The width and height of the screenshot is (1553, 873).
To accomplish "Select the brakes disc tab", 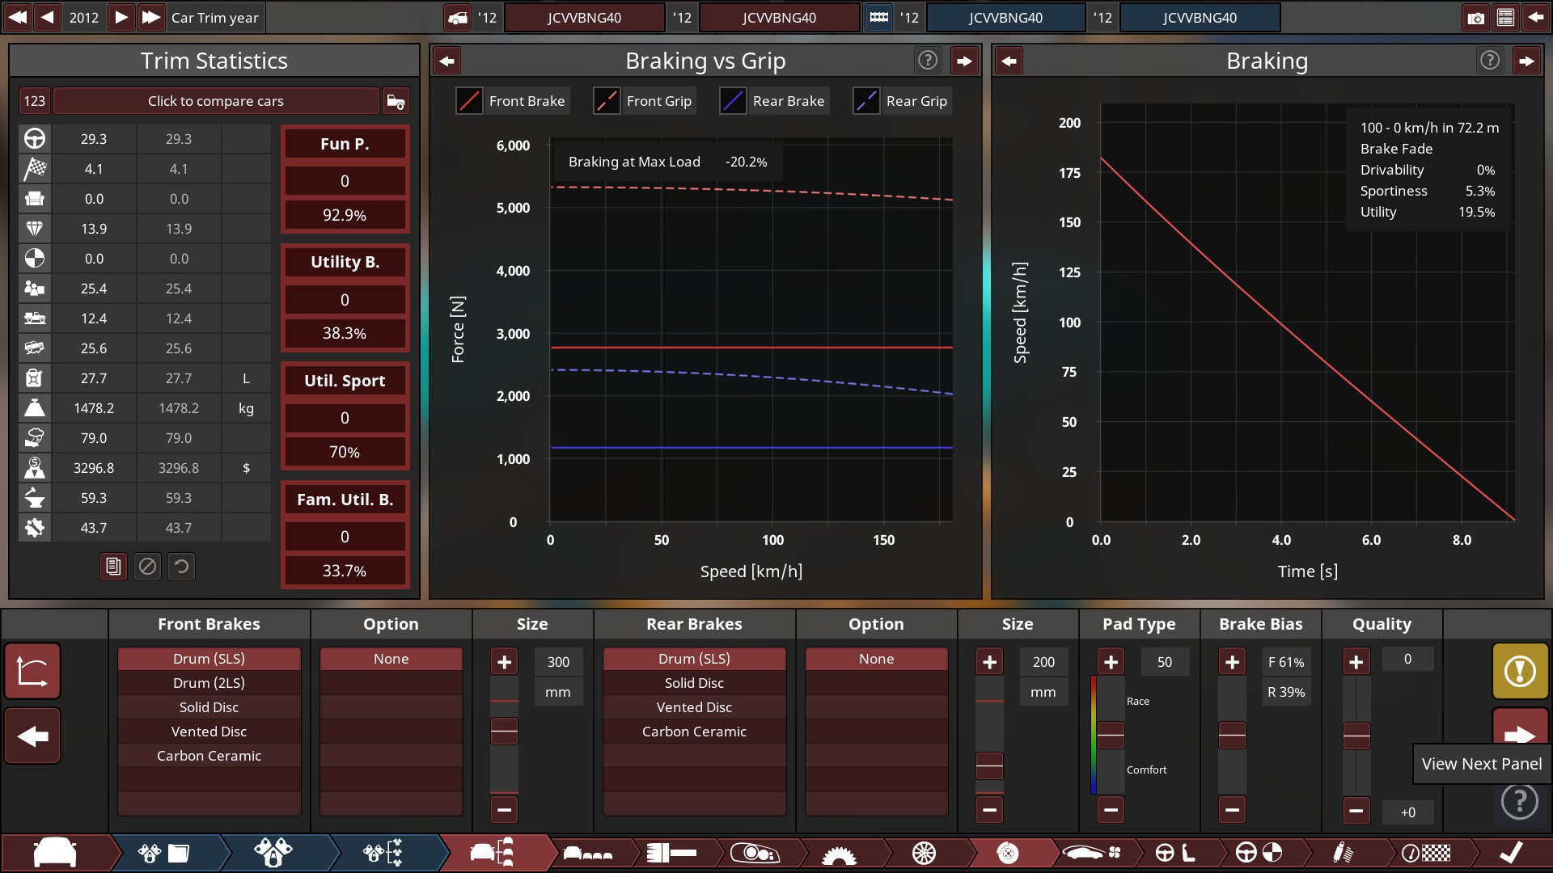I will pos(1008,853).
